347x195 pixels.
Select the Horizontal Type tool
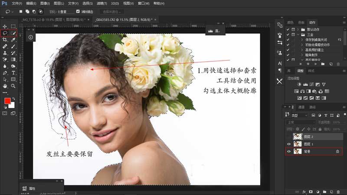point(13,72)
